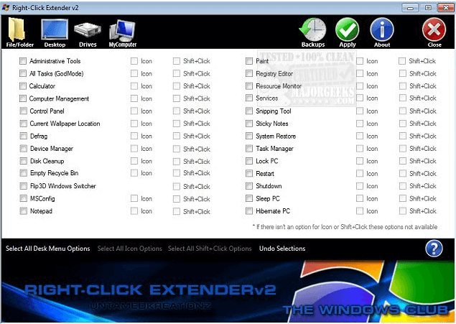Image resolution: width=456 pixels, height=324 pixels.
Task: Click Select All Shift+Click Options
Action: (210, 249)
